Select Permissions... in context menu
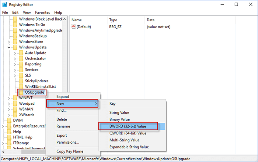This screenshot has width=258, height=162. tap(68, 142)
